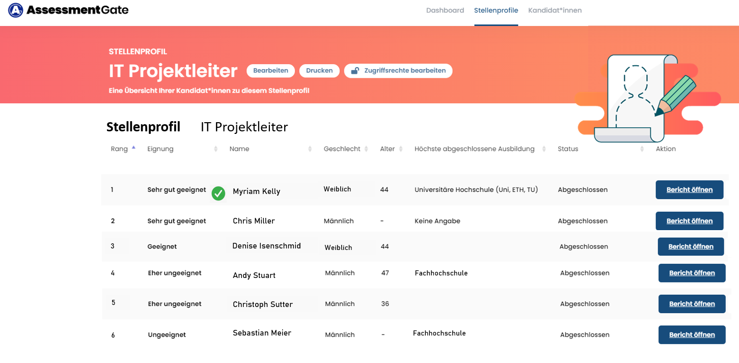Switch to the Kandidat*innen tab

tap(555, 10)
